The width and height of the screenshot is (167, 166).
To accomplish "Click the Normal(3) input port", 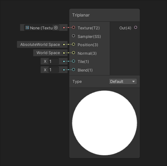I will (x=73, y=53).
